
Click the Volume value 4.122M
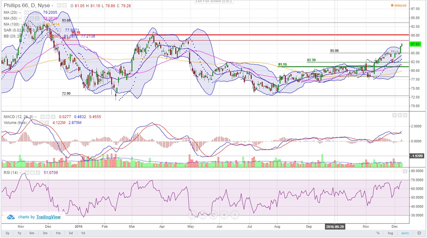(58, 123)
